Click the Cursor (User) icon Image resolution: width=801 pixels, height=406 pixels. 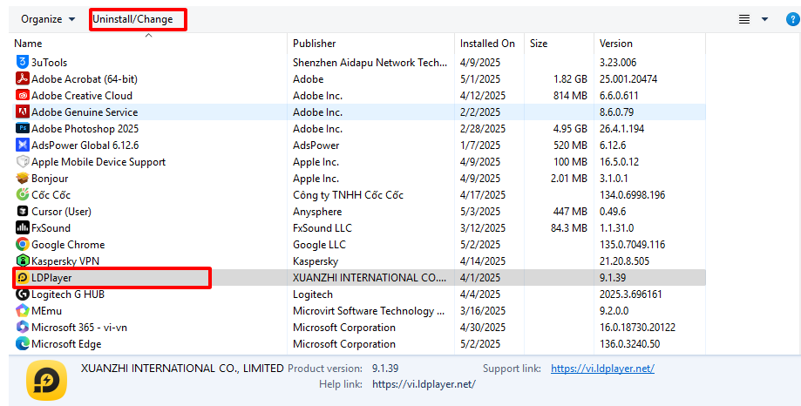pos(22,212)
